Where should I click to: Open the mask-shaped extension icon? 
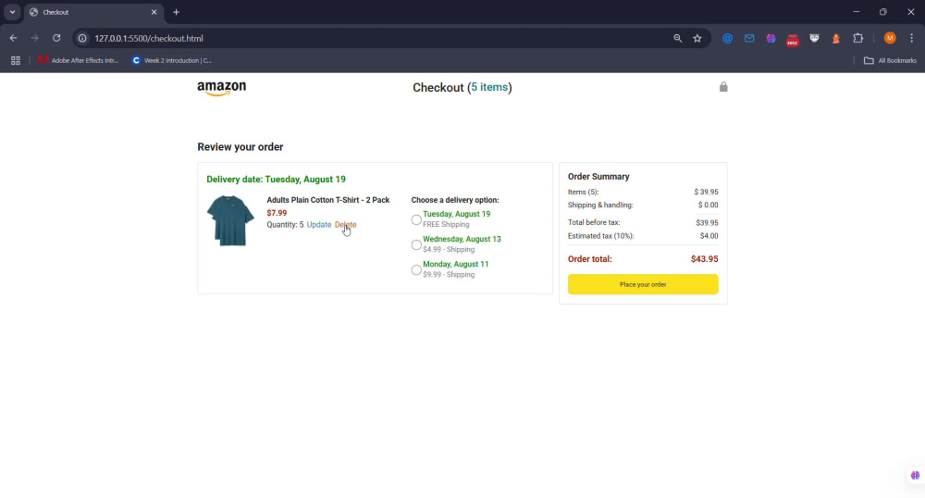[814, 38]
